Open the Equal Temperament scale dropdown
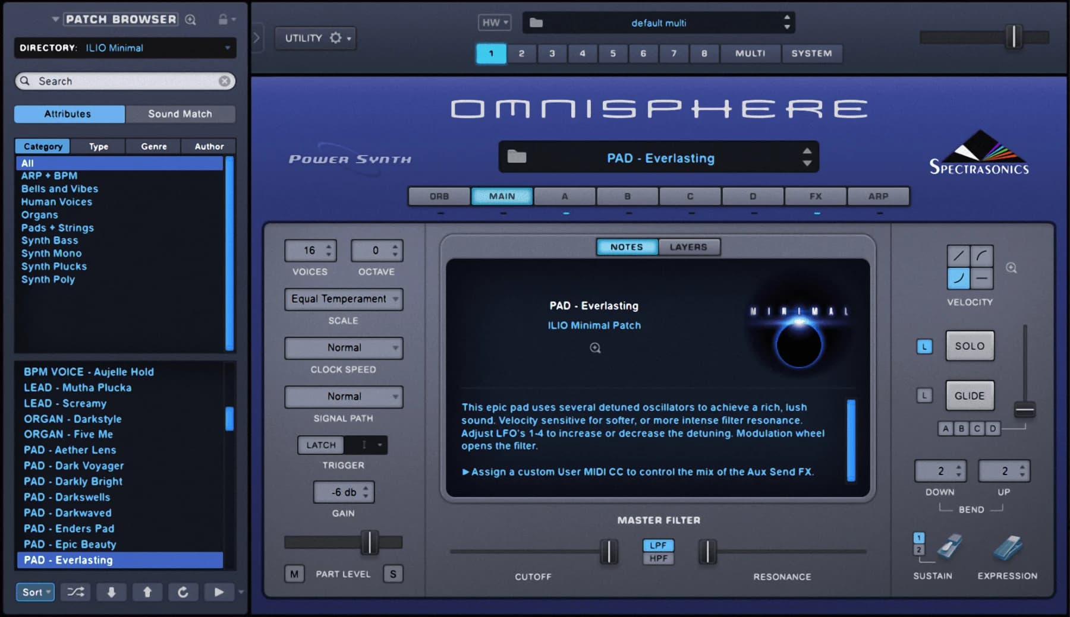1070x617 pixels. coord(343,299)
